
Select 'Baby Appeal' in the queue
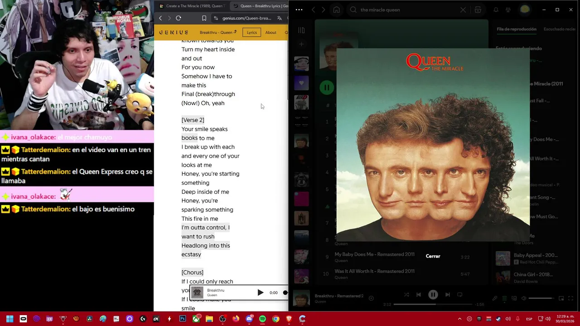click(533, 258)
